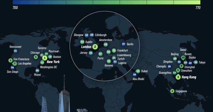Click marker 6 for Chicago
The height and width of the screenshot is (112, 213).
(x=36, y=57)
